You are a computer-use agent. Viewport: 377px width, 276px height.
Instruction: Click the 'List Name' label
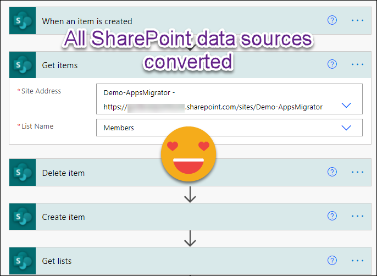37,126
